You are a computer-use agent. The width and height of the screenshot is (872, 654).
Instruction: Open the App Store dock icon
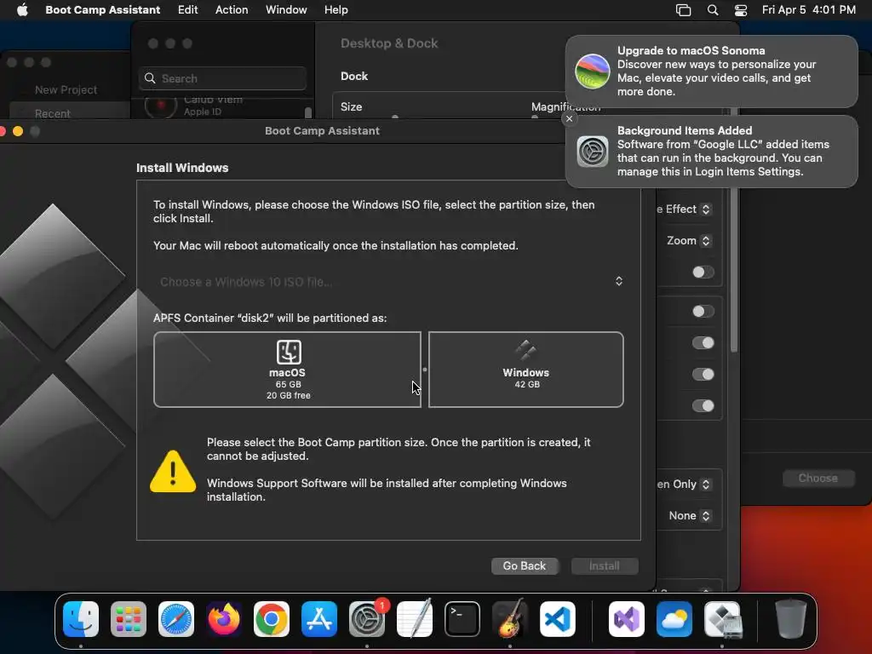coord(319,619)
